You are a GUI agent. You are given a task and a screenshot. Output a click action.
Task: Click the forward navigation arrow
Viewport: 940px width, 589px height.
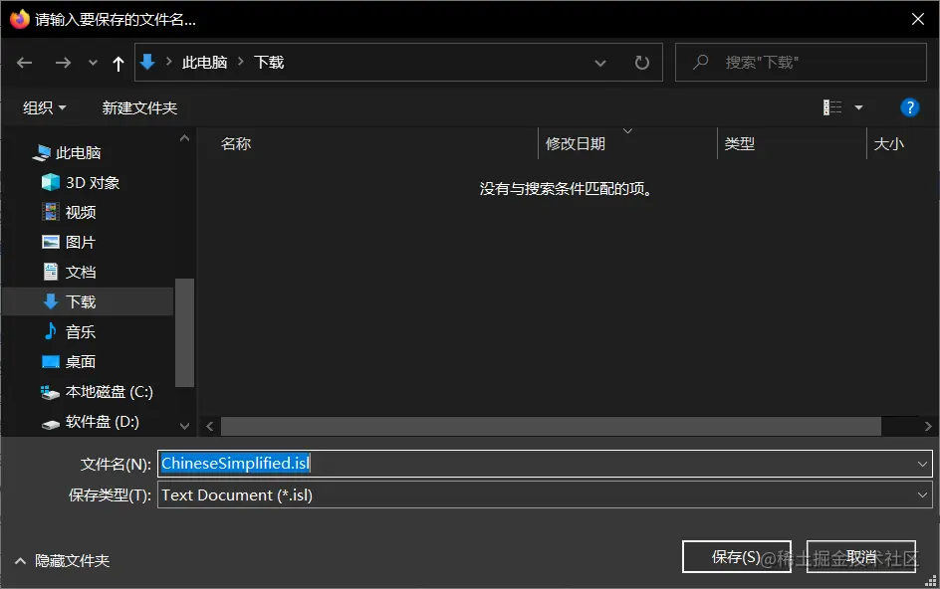coord(62,62)
